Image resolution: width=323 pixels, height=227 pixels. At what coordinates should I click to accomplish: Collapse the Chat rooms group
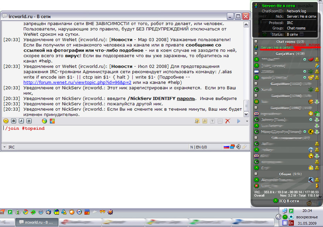point(256,41)
